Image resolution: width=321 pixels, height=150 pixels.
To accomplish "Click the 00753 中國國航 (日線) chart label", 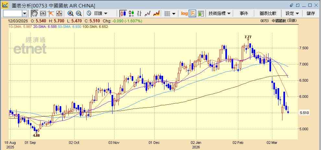I will point(279,21).
